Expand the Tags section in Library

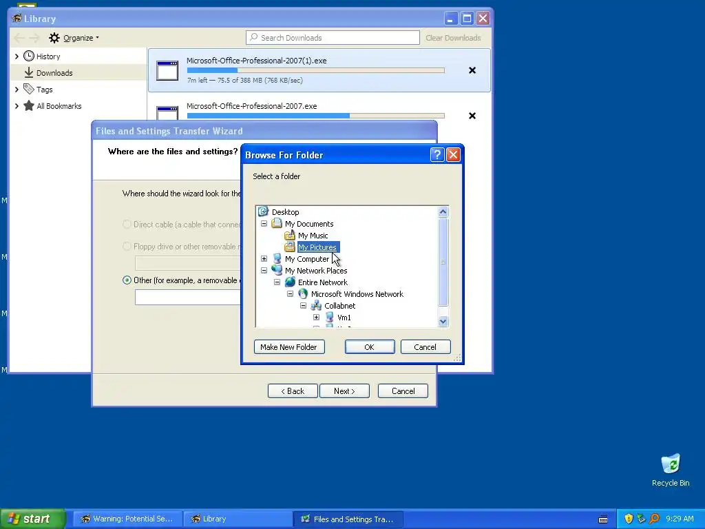pos(17,89)
